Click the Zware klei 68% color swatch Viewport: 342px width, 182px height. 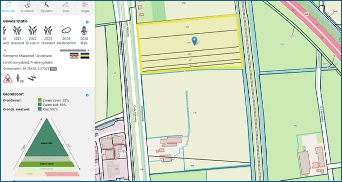[x=40, y=104]
